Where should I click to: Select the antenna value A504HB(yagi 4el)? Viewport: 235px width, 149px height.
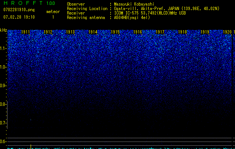pos(132,18)
